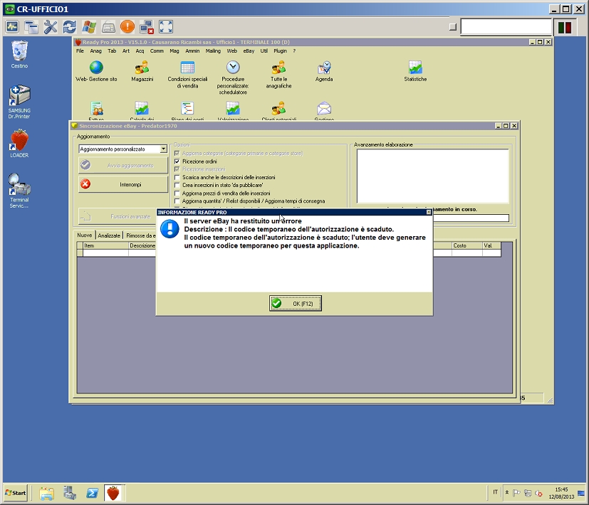
Task: Open the keyboard icon in remote toolbar
Action: pos(108,26)
